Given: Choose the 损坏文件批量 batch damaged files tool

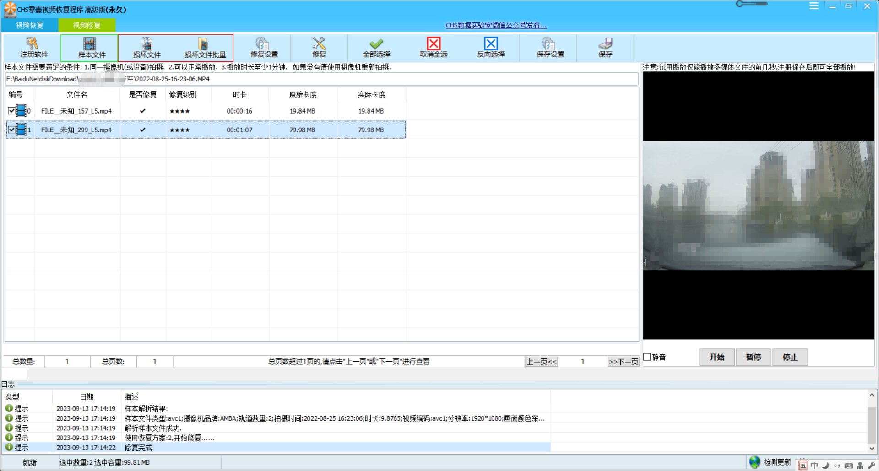Looking at the screenshot, I should click(x=205, y=48).
